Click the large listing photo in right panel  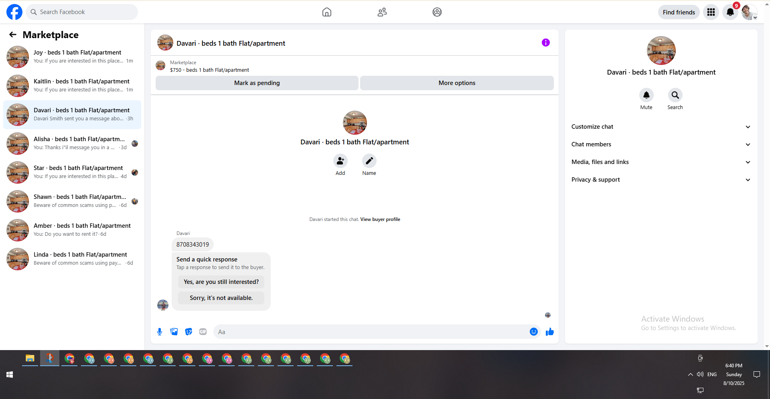tap(661, 51)
